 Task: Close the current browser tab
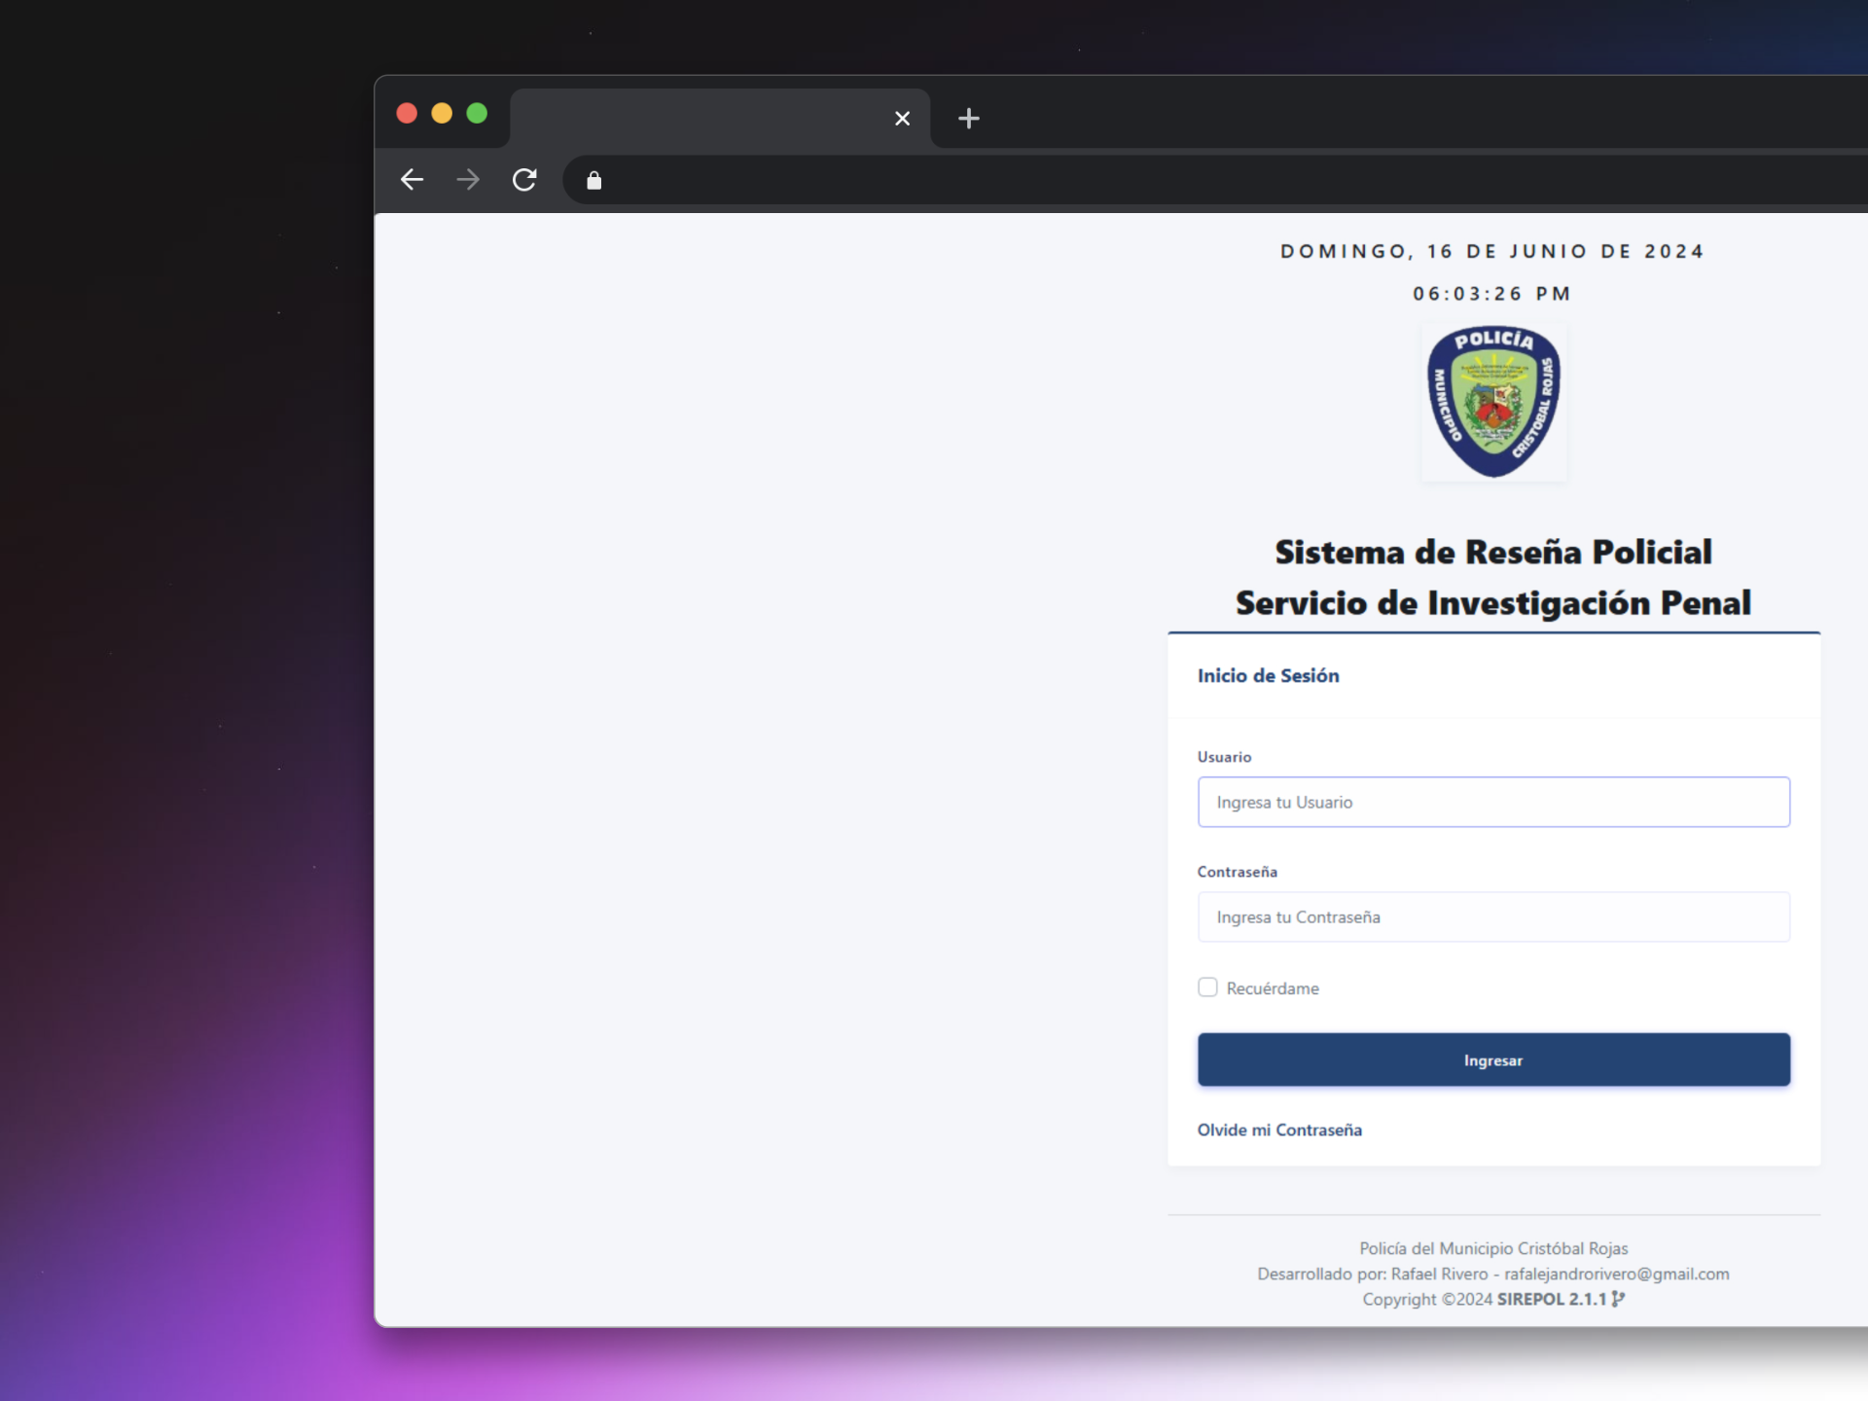903,119
